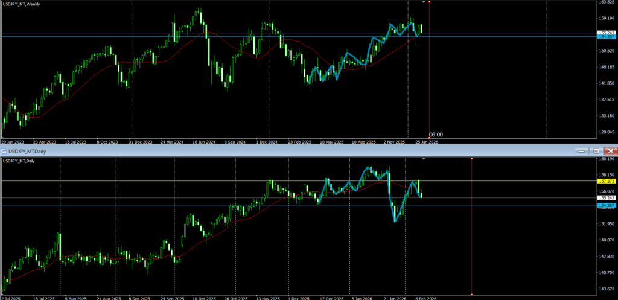Click the 155.243 current price on Daily scale
This screenshot has width=618, height=300.
coord(607,197)
